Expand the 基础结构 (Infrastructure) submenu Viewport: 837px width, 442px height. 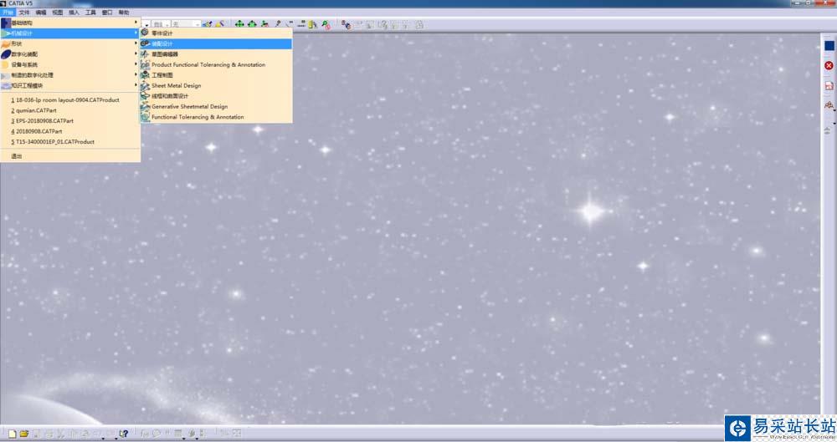tap(70, 23)
